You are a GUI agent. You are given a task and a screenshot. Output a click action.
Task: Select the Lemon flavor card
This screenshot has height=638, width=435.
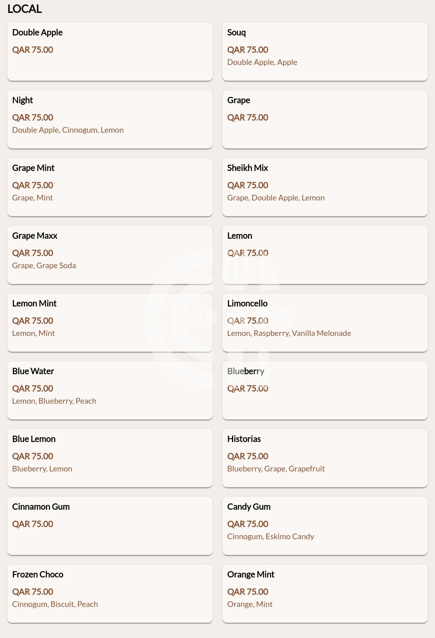(325, 254)
